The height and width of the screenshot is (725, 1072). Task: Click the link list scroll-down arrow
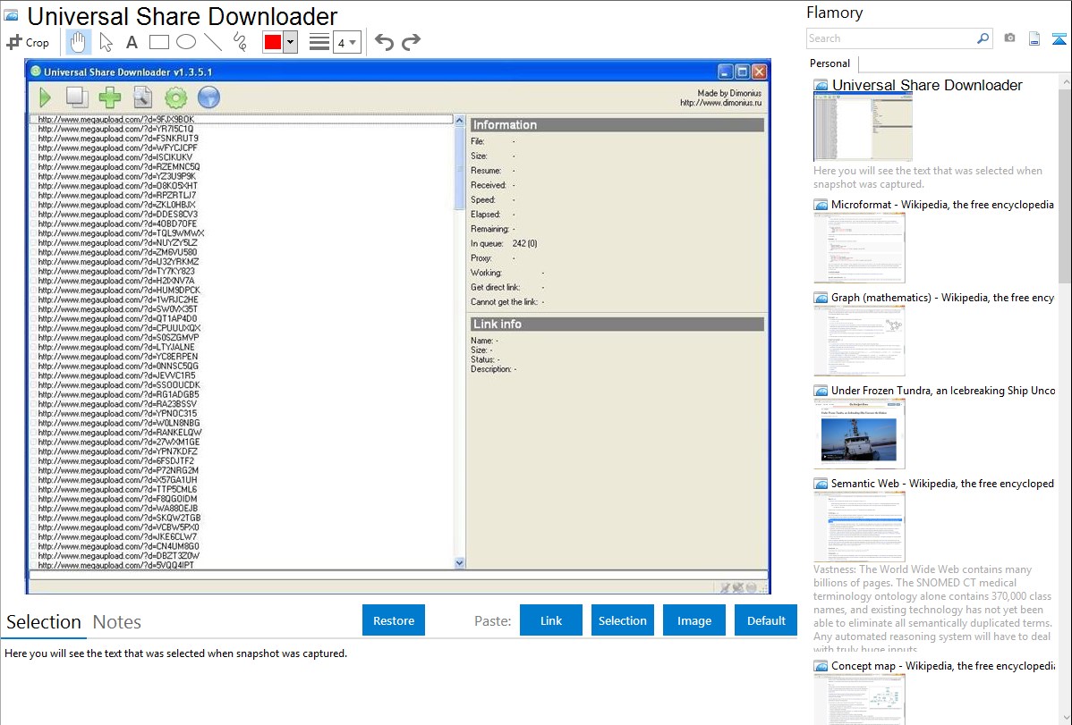[x=459, y=563]
